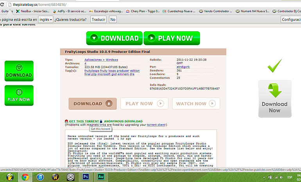Click the browser reload icon
The height and width of the screenshot is (182, 301).
point(2,4)
